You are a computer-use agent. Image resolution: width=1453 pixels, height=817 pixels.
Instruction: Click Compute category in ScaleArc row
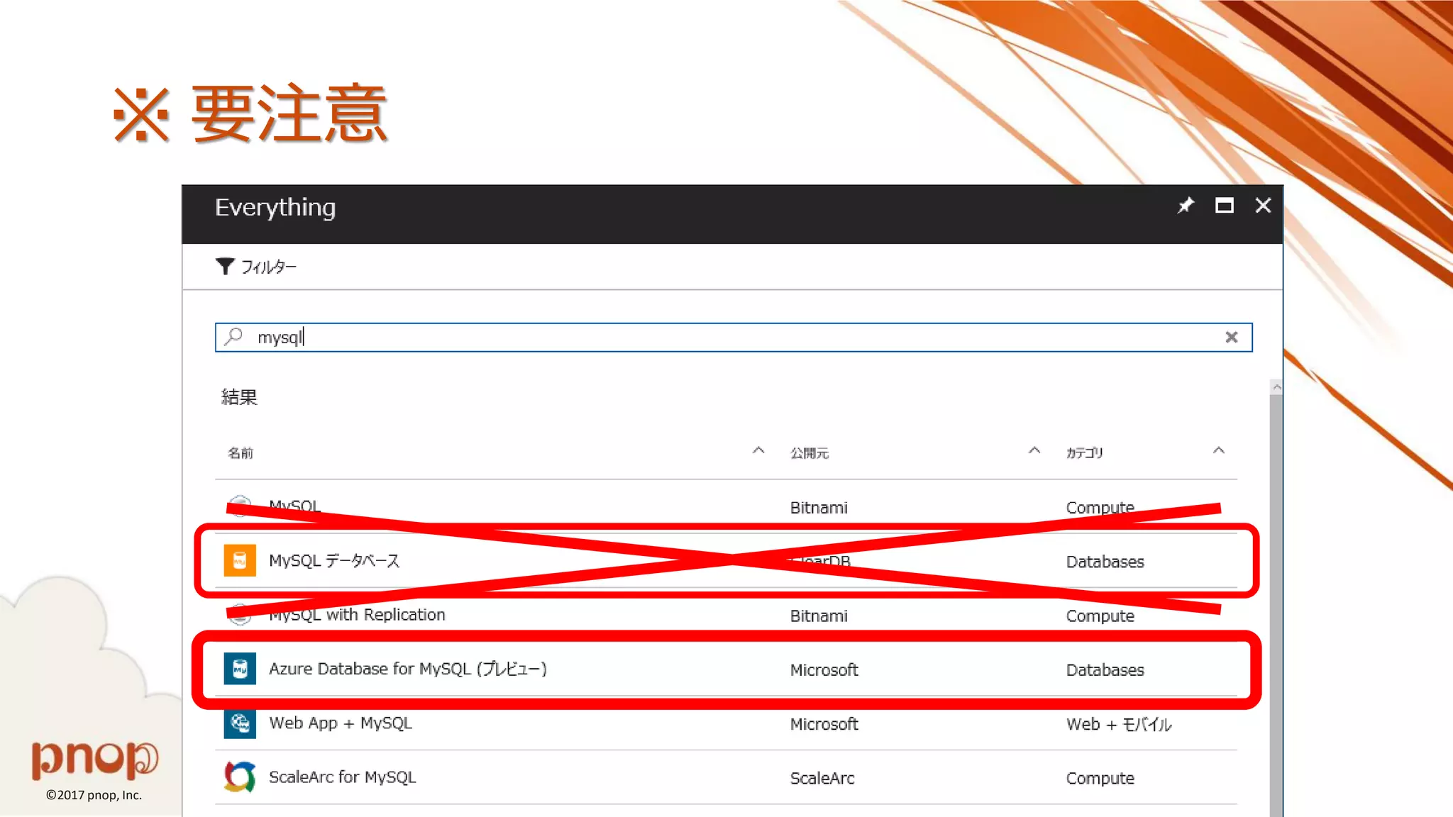pos(1100,778)
